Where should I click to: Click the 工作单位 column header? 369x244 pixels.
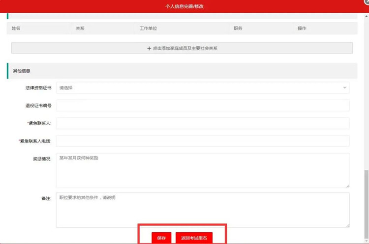pos(148,28)
